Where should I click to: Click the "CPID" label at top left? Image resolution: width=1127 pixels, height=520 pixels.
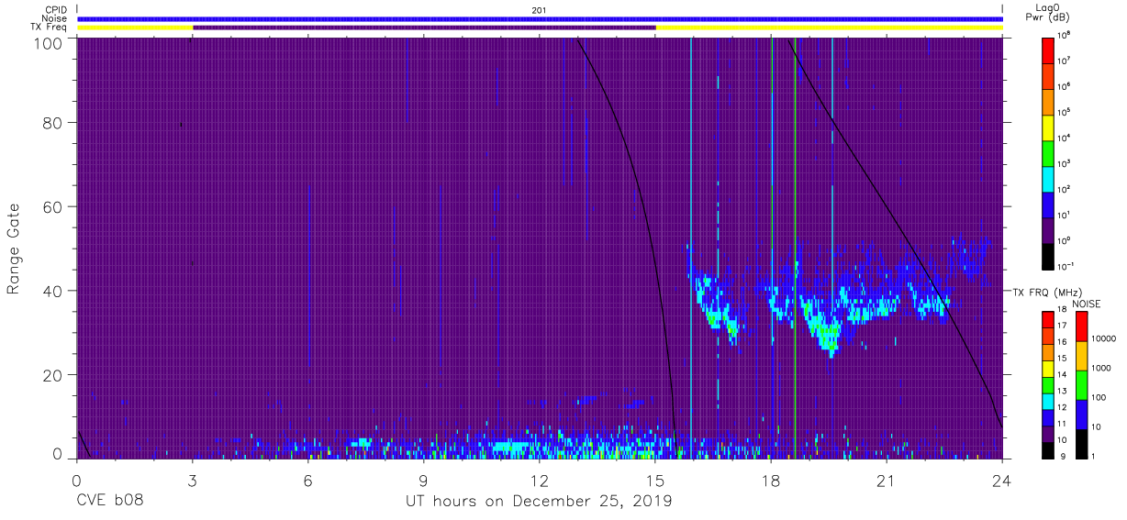pos(58,9)
